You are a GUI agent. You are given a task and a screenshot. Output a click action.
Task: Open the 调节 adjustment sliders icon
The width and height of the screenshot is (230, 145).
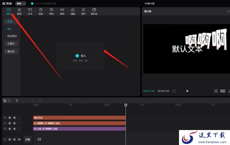[84, 10]
